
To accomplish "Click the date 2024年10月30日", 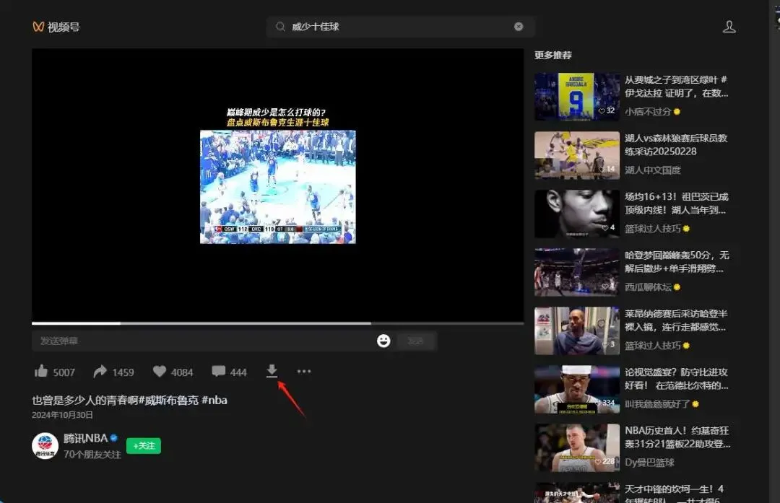I will (62, 415).
